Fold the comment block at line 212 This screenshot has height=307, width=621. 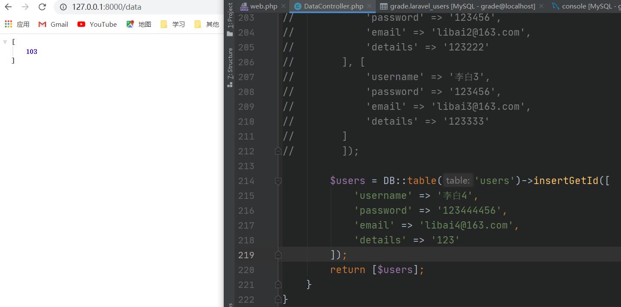pos(278,151)
